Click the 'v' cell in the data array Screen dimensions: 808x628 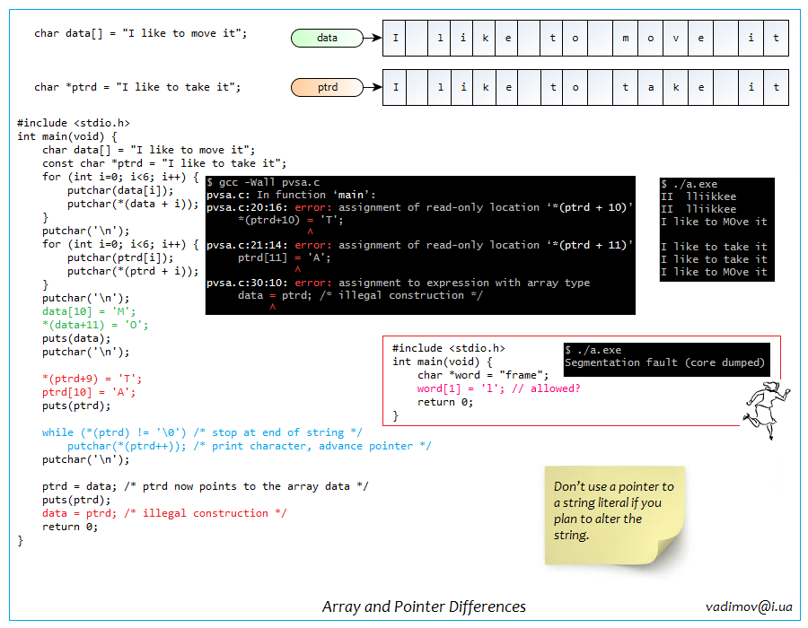(675, 38)
